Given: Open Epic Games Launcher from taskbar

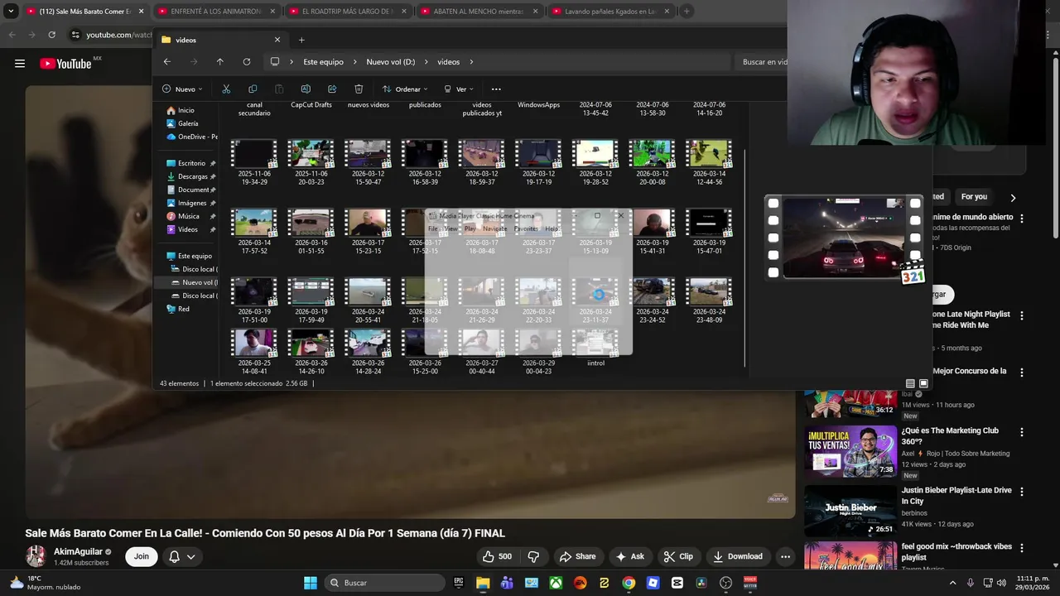Looking at the screenshot, I should (x=459, y=583).
